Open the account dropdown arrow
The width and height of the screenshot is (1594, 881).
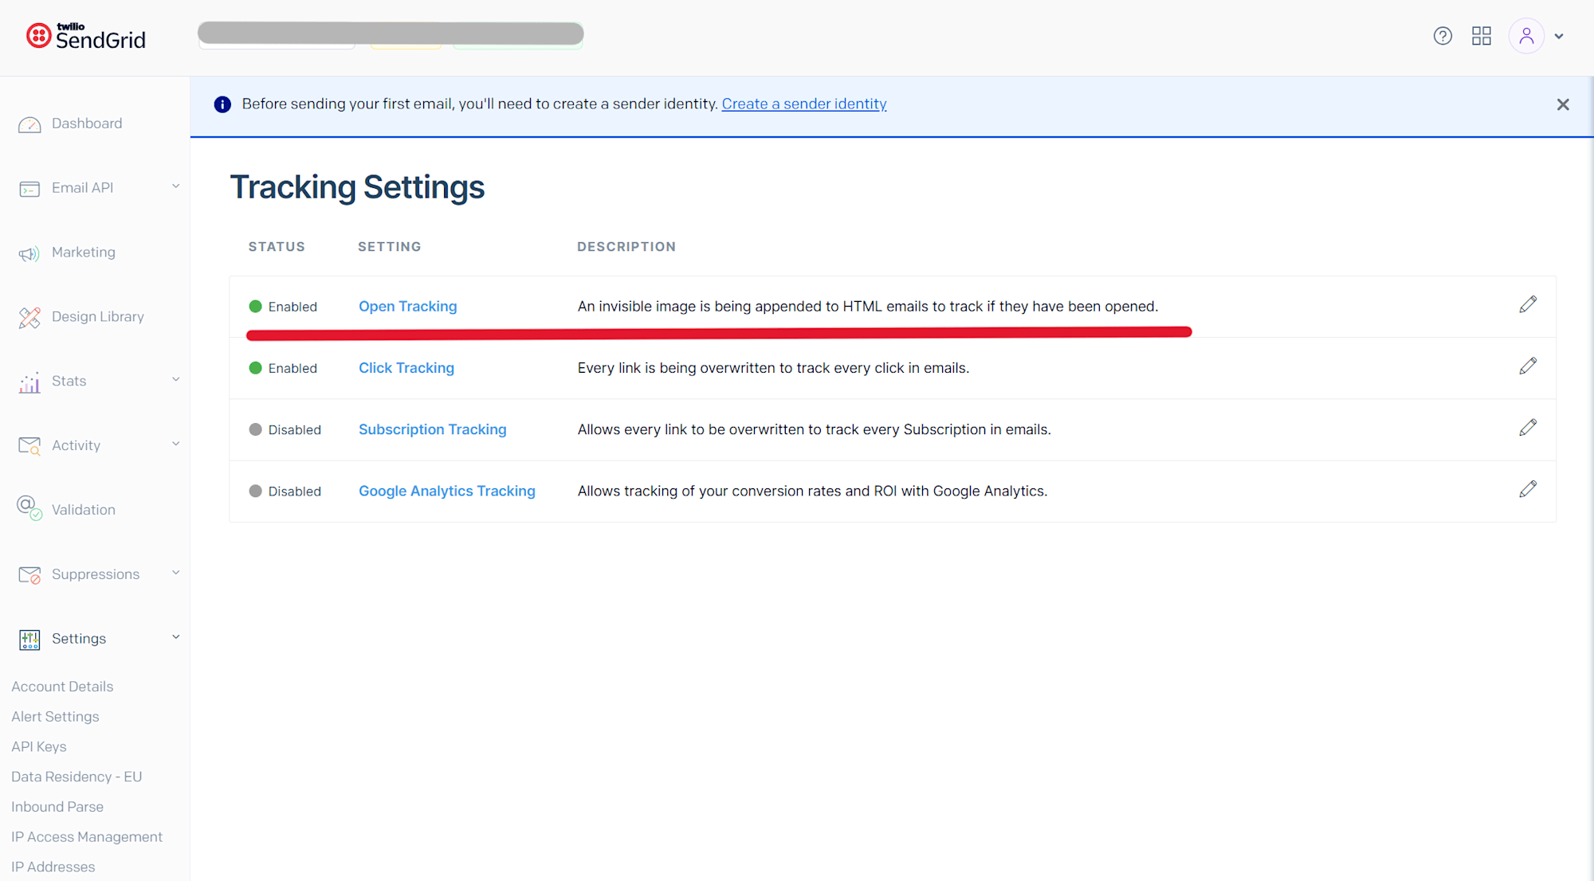click(x=1559, y=36)
